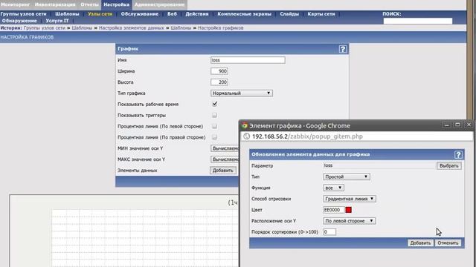Viewport: 476px width, 267px height.
Task: Toggle Показывать рабочее время checkbox
Action: click(x=215, y=104)
